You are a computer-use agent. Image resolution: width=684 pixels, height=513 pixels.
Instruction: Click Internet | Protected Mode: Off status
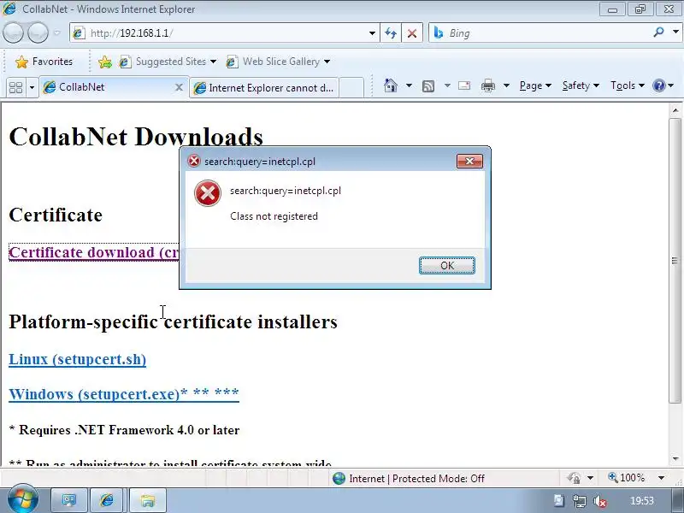[409, 479]
